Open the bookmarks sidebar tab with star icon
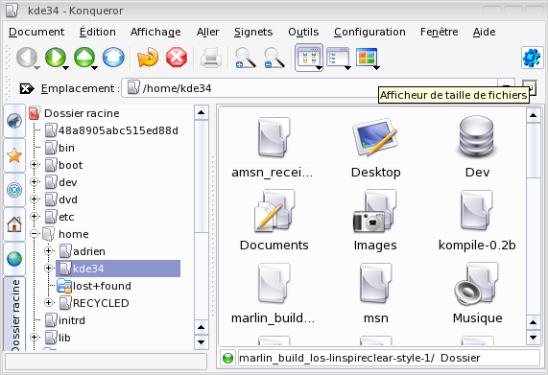This screenshot has height=375, width=548. pos(14,155)
